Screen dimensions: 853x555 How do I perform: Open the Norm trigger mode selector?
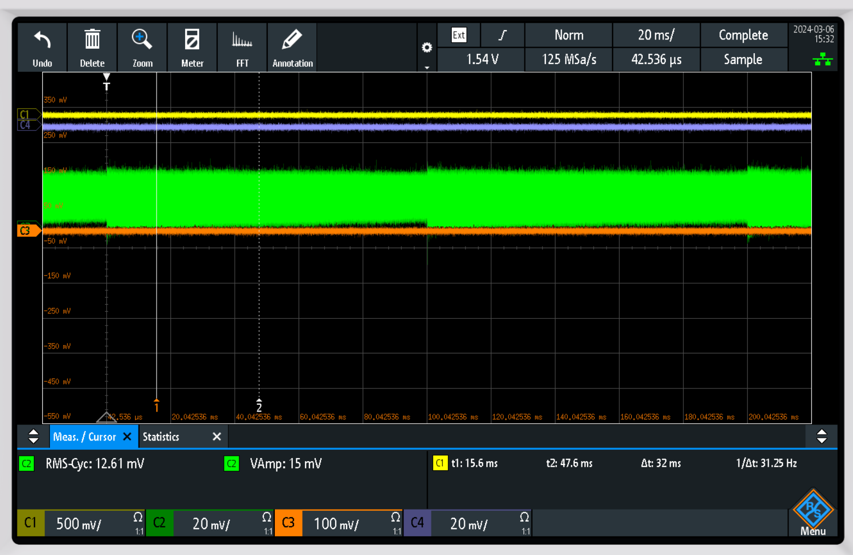click(568, 35)
